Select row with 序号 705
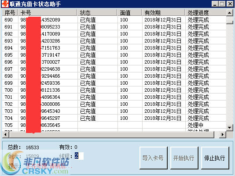 point(114,125)
